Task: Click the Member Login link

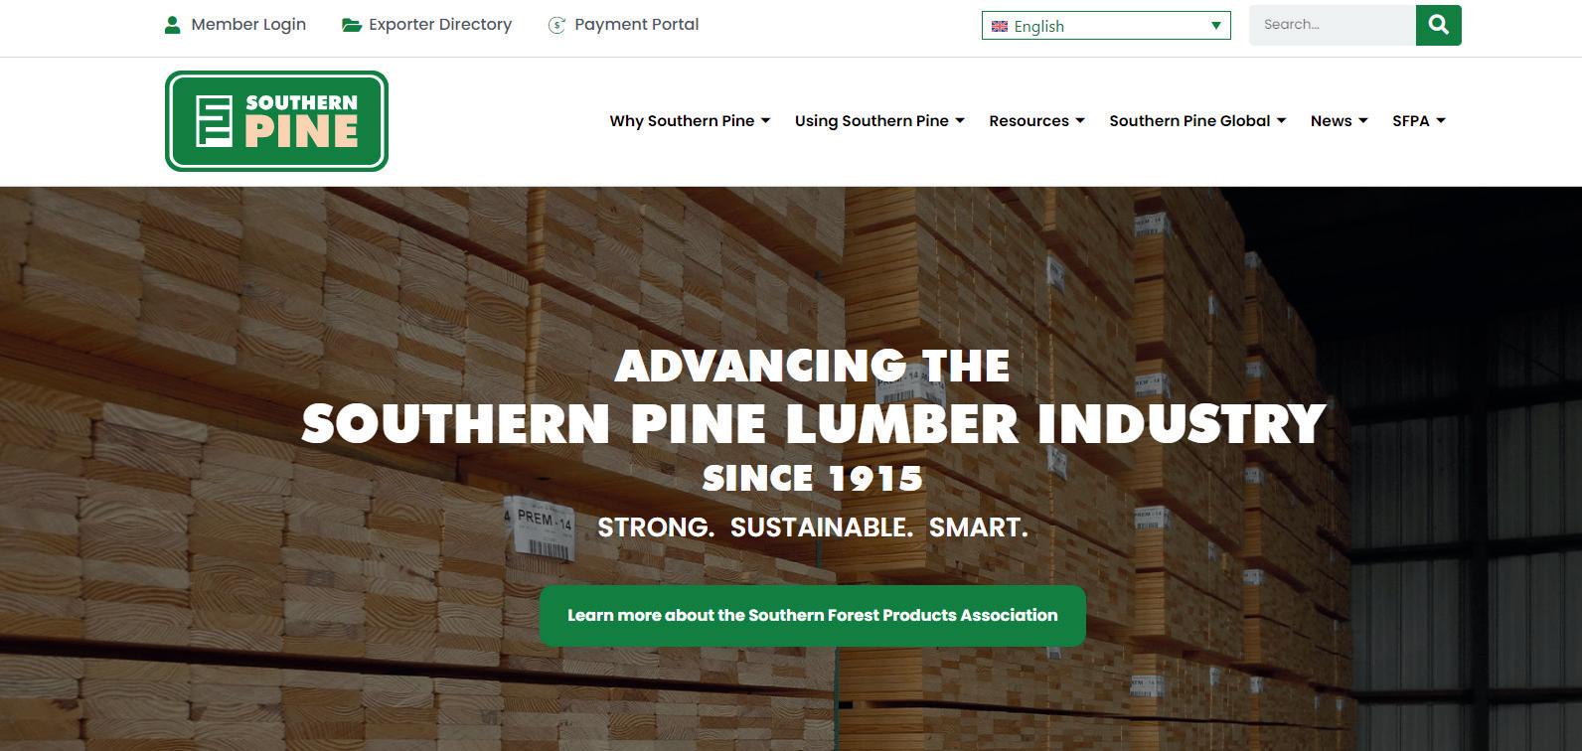Action: (x=248, y=25)
